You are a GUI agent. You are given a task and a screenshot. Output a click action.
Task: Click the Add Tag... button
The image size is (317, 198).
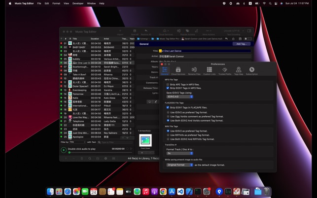click(242, 44)
